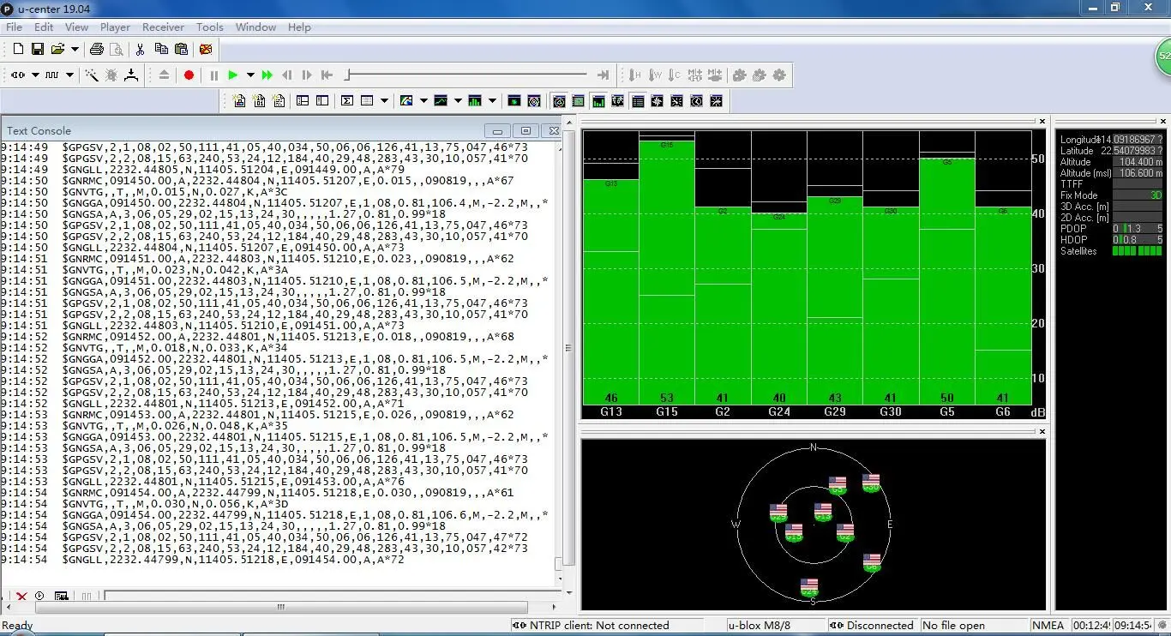1171x636 pixels.
Task: Click the Cut scissors icon
Action: coord(141,49)
